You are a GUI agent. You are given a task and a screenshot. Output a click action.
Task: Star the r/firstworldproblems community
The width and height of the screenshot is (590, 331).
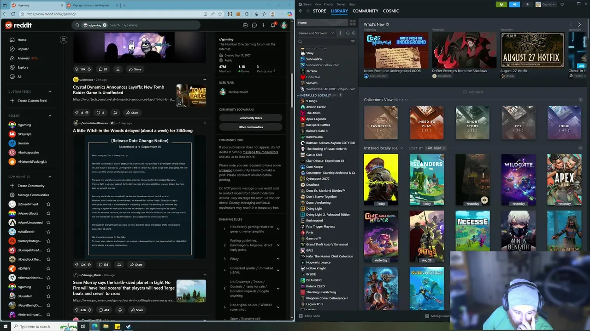48,278
